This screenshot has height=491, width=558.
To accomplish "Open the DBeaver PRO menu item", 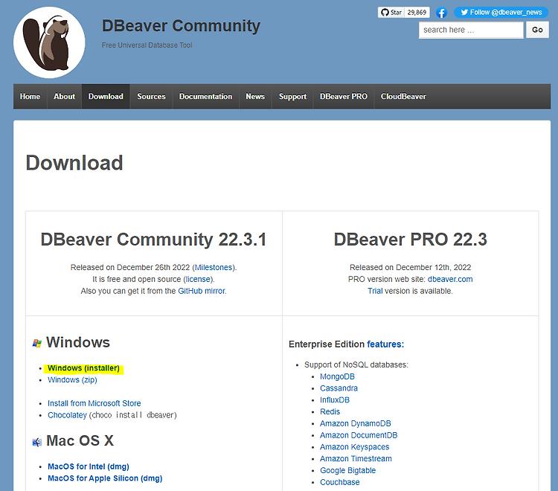I will point(344,97).
